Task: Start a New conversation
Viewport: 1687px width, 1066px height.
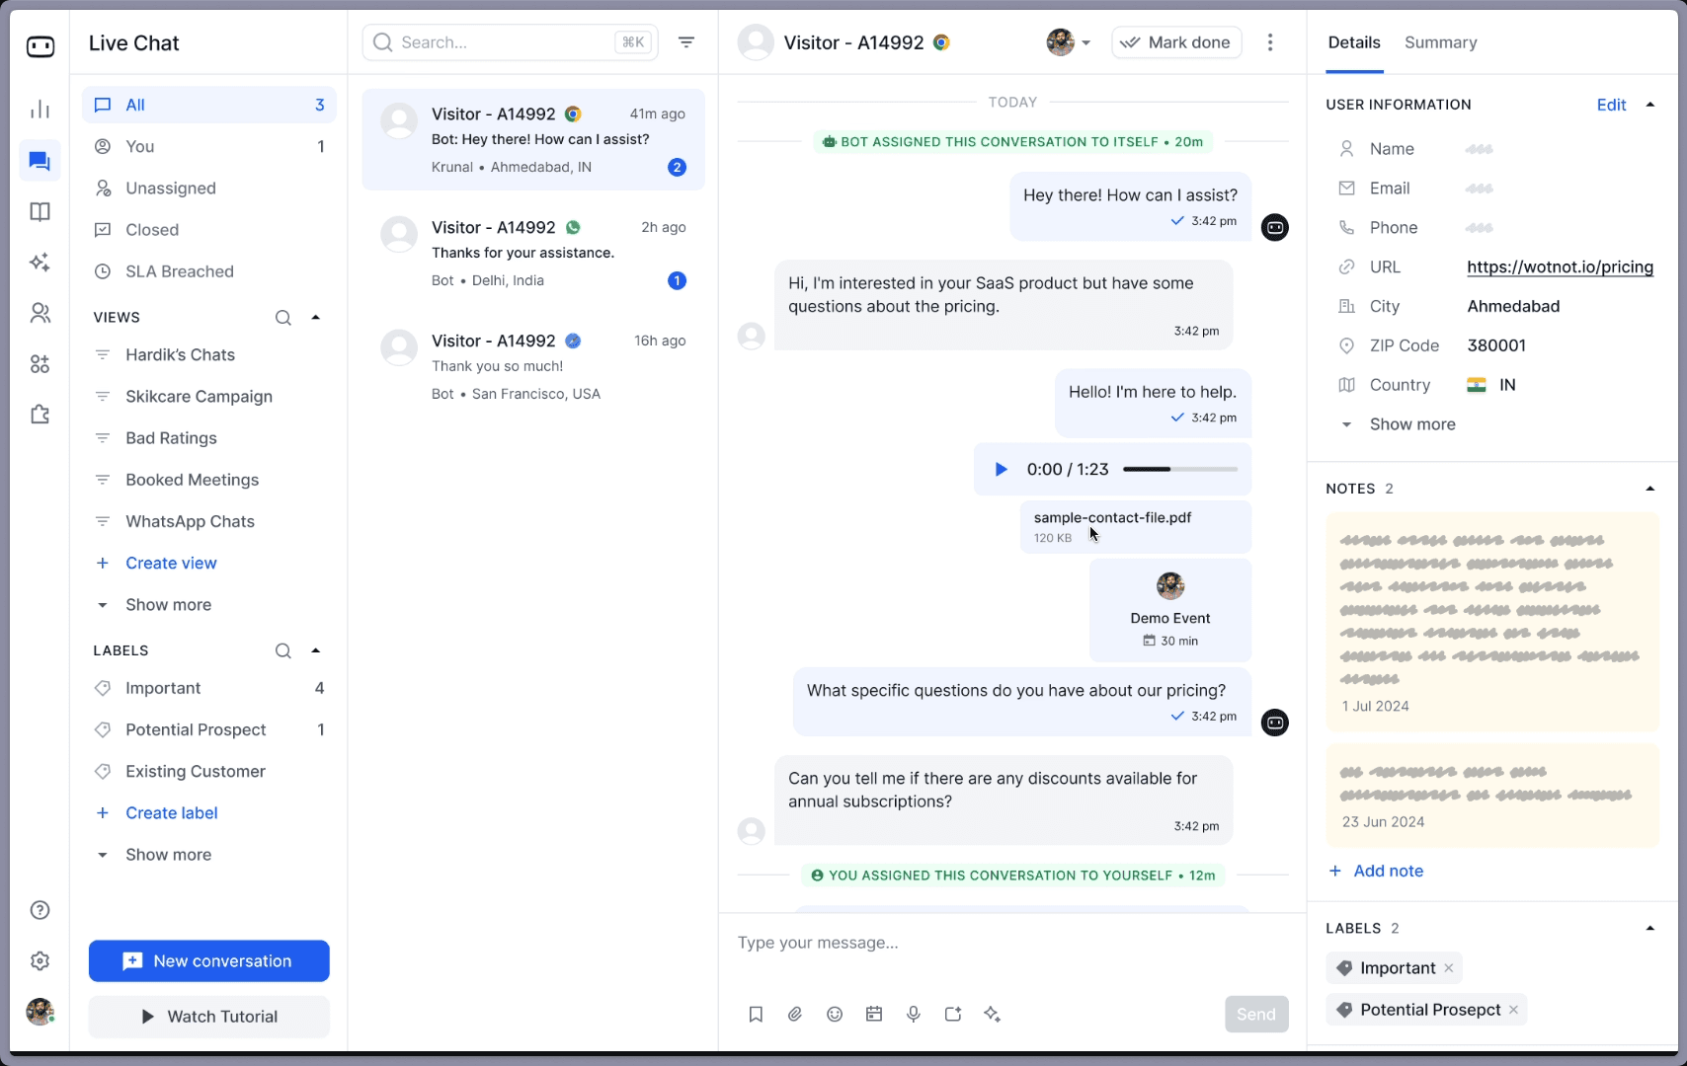Action: tap(208, 961)
